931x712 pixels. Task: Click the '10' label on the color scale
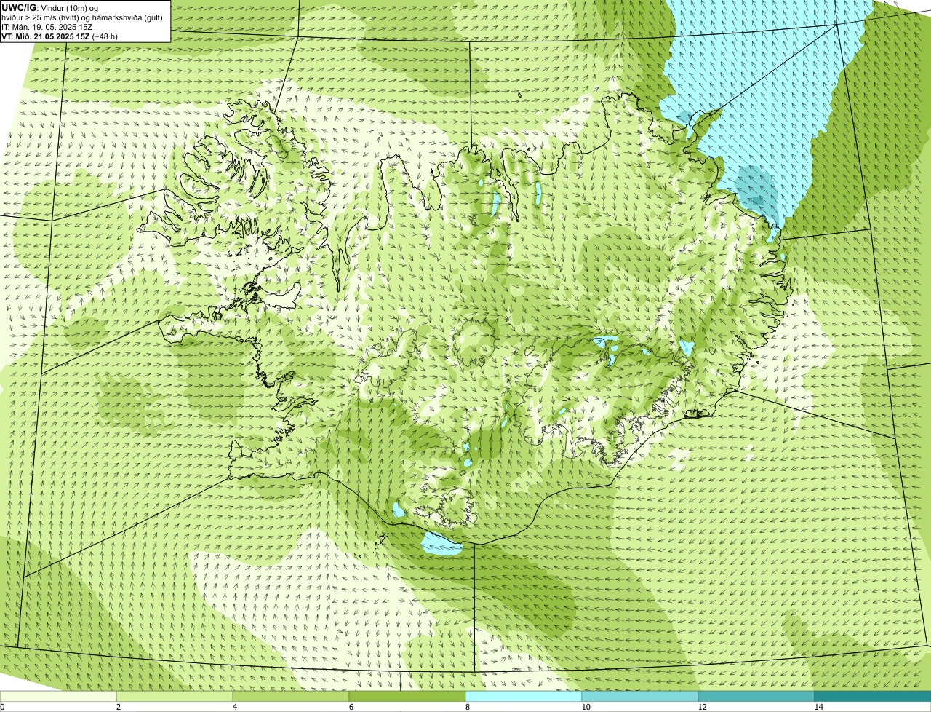click(x=586, y=707)
